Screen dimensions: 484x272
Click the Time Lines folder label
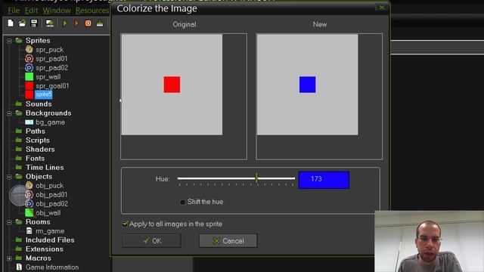45,168
